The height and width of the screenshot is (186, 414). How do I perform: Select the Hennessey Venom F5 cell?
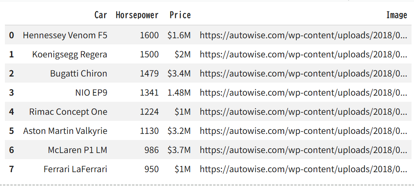[x=65, y=35]
